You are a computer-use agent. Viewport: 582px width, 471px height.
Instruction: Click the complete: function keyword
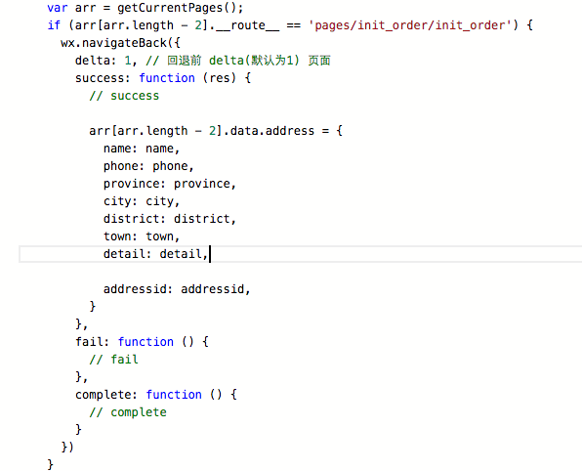point(174,395)
